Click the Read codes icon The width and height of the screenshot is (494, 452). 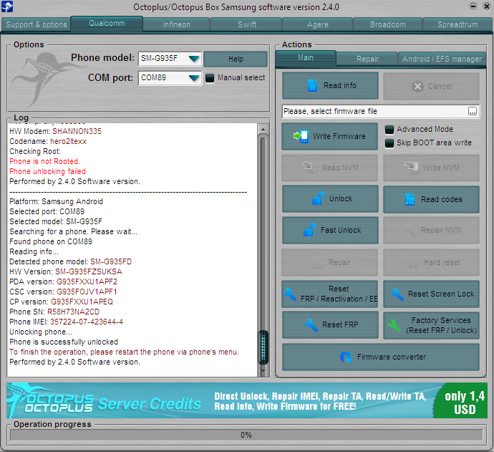[410, 199]
